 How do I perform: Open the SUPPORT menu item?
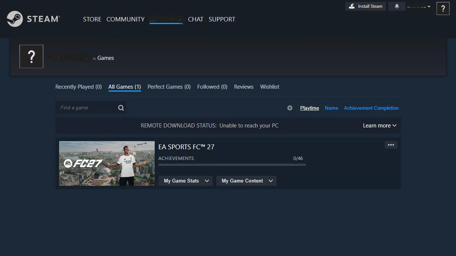click(x=222, y=19)
